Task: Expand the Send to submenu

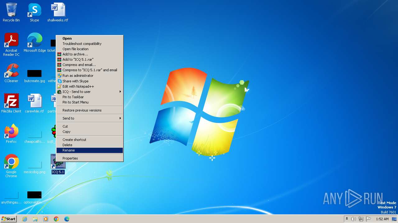Action: tap(90, 118)
